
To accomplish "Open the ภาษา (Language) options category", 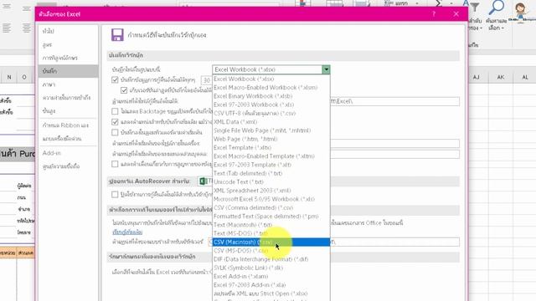I will point(69,84).
